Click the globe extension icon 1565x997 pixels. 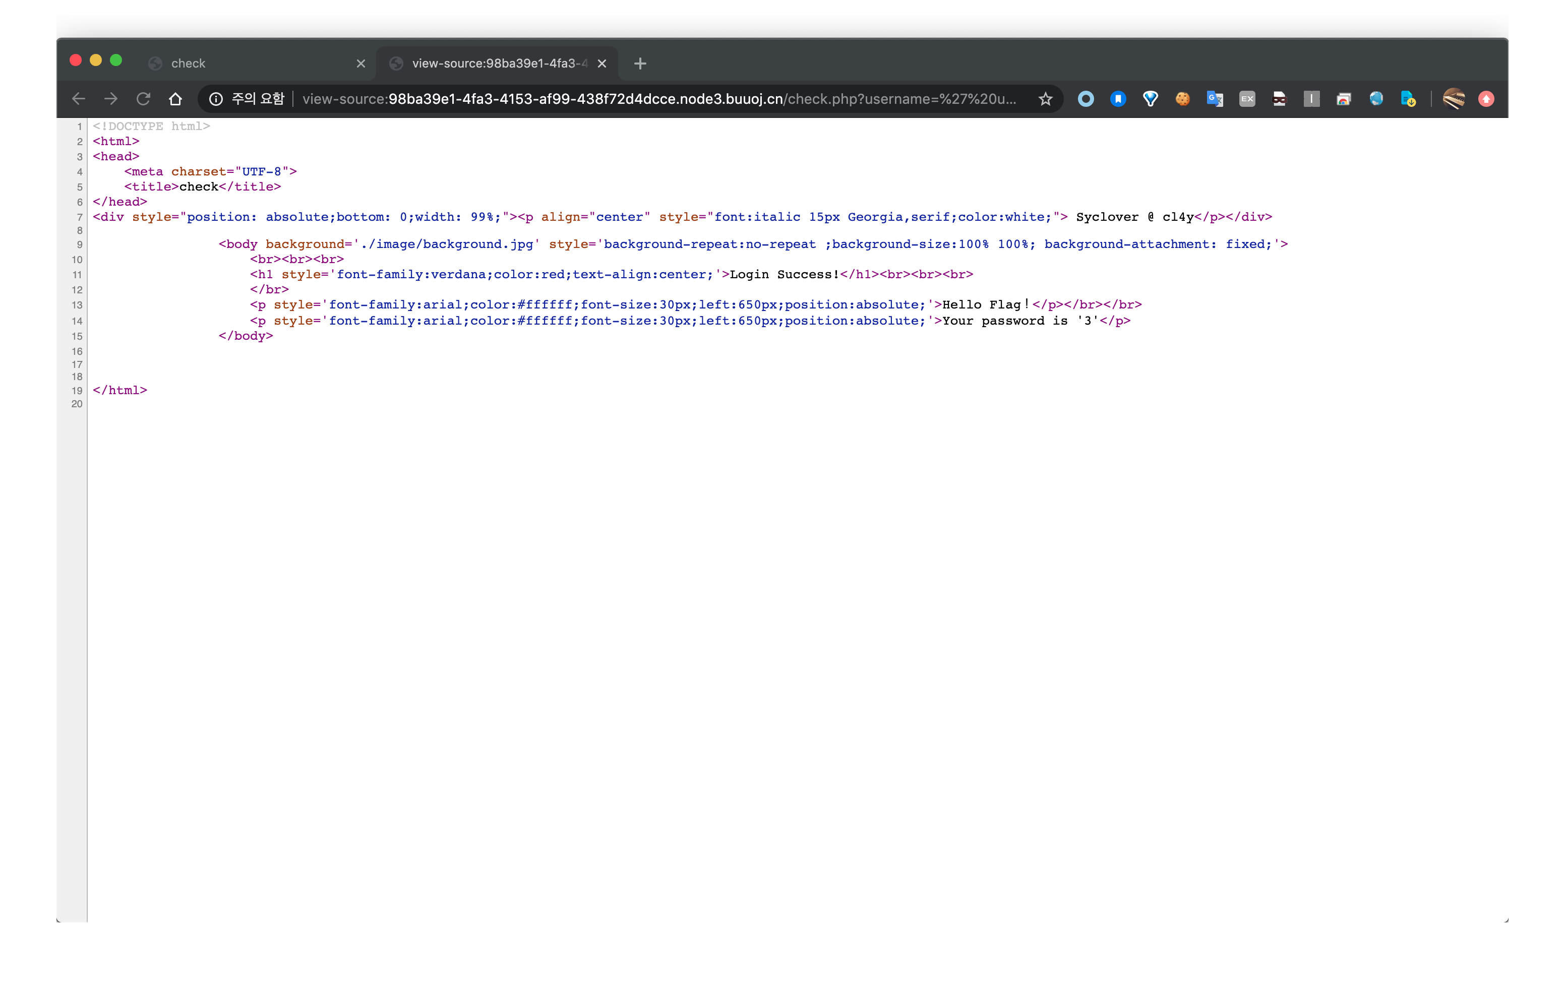pyautogui.click(x=1376, y=99)
